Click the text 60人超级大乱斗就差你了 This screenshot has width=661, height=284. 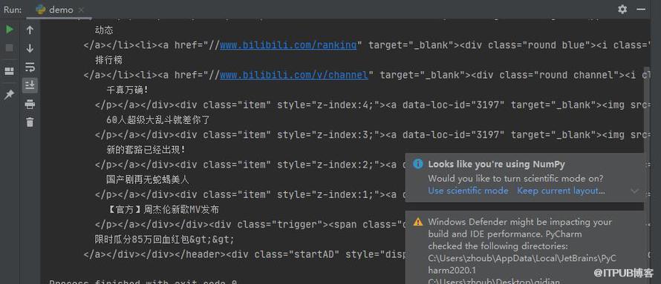[x=158, y=120]
